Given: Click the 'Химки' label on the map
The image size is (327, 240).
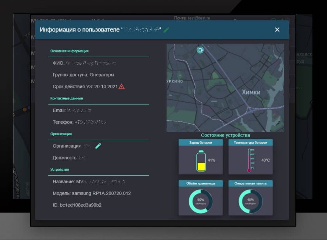Looking at the screenshot, I should 251,92.
